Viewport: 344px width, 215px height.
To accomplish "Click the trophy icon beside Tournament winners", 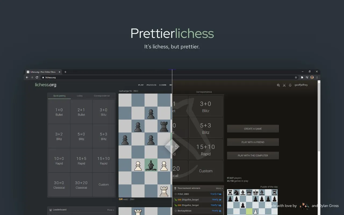I will 175,188.
